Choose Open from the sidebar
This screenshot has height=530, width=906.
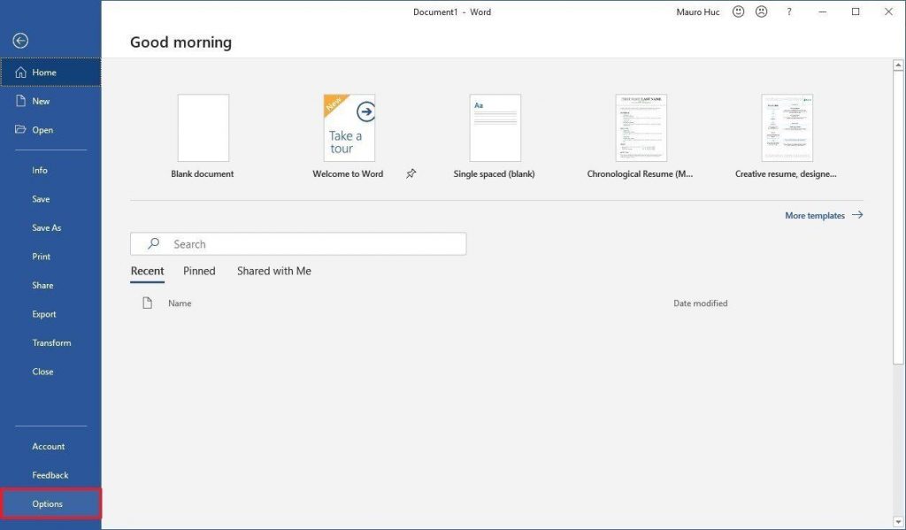pos(50,130)
